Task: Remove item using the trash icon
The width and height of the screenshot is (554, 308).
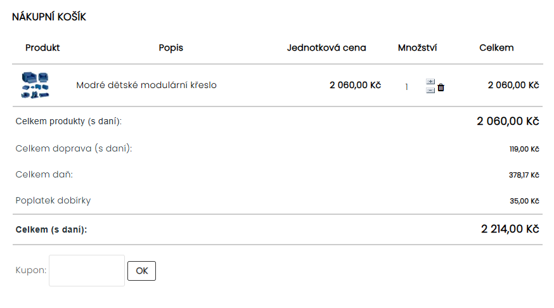Action: (x=441, y=87)
